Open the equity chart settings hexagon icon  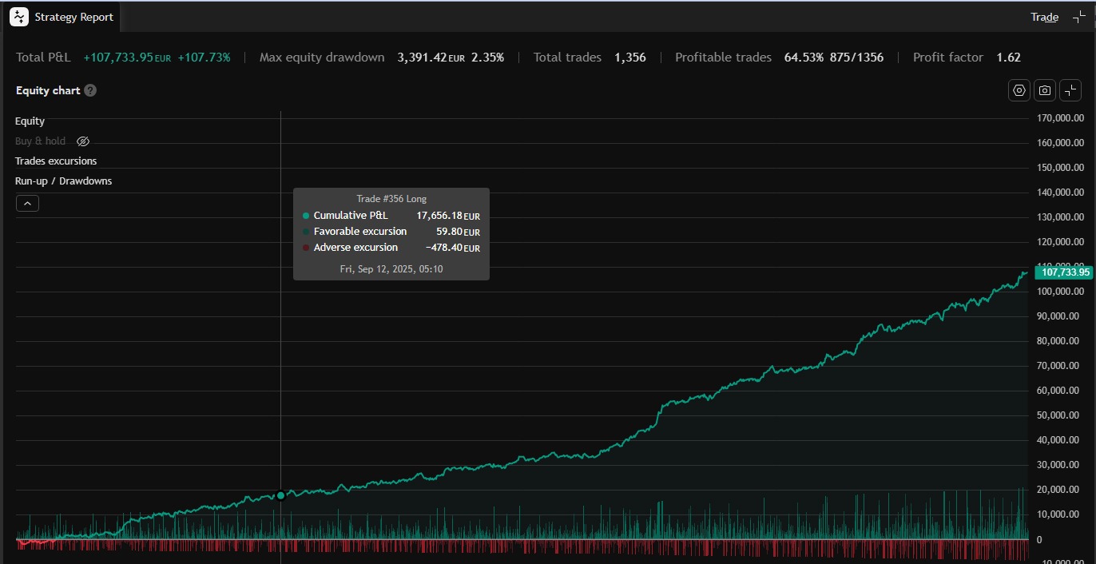[1019, 90]
